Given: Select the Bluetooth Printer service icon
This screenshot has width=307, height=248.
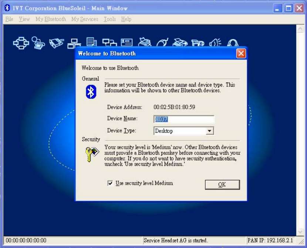Looking at the screenshot, I should tap(145, 42).
